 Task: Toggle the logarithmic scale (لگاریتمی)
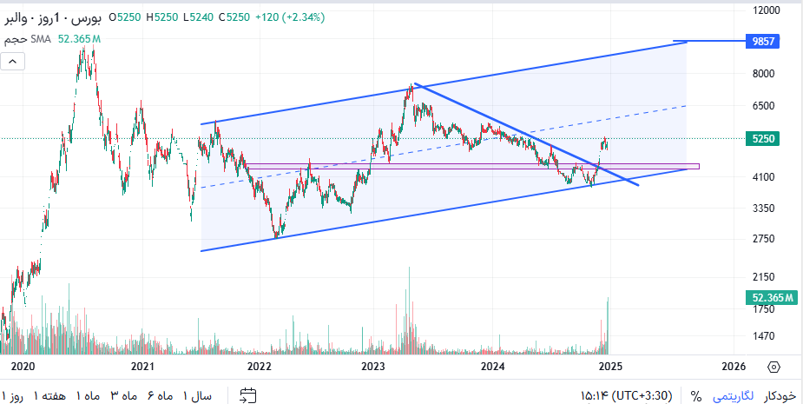[734, 396]
